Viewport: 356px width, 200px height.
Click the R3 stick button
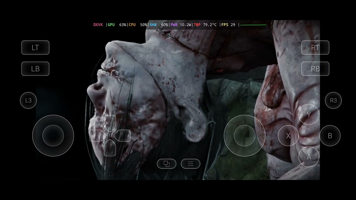pyautogui.click(x=333, y=100)
